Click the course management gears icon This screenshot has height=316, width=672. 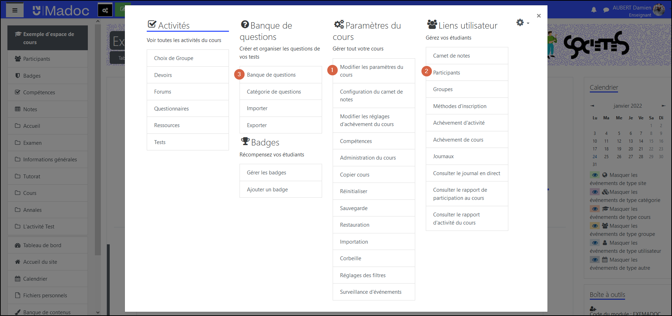pos(105,10)
